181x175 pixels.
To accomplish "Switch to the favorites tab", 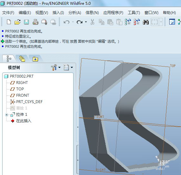I will tap(35, 59).
